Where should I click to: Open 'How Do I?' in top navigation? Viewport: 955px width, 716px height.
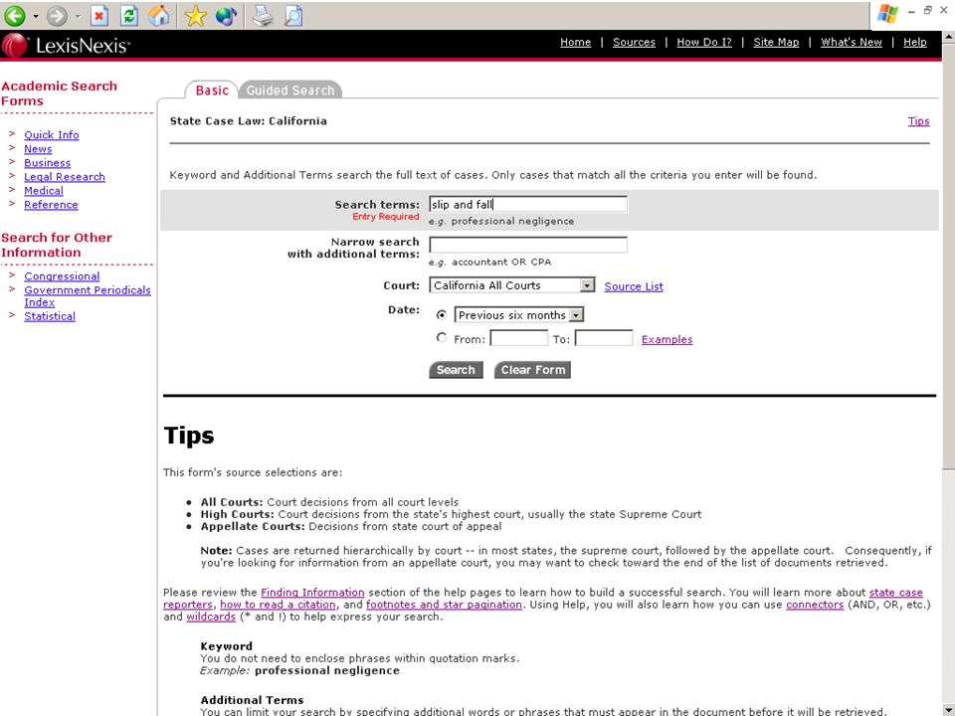(704, 42)
